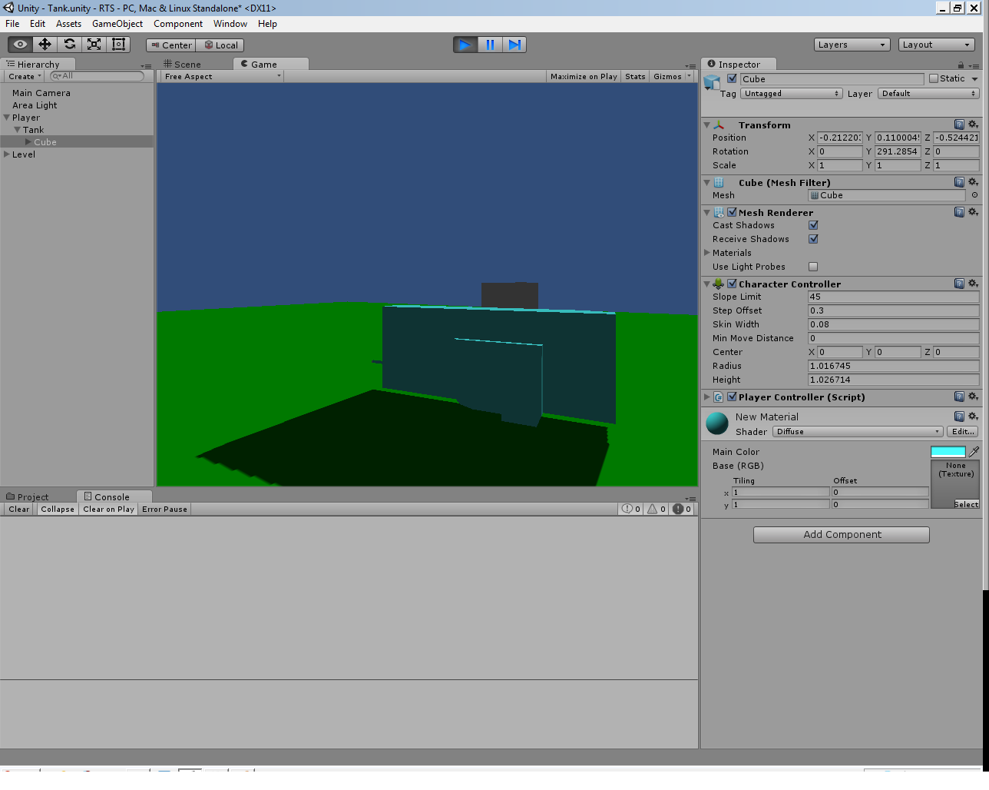Expand Player Controller script component
989x790 pixels.
click(707, 397)
